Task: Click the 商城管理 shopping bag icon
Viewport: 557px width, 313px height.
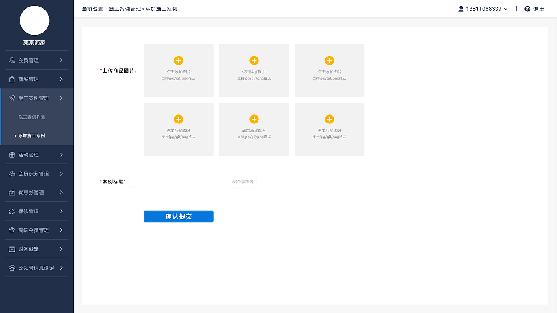Action: [x=12, y=79]
